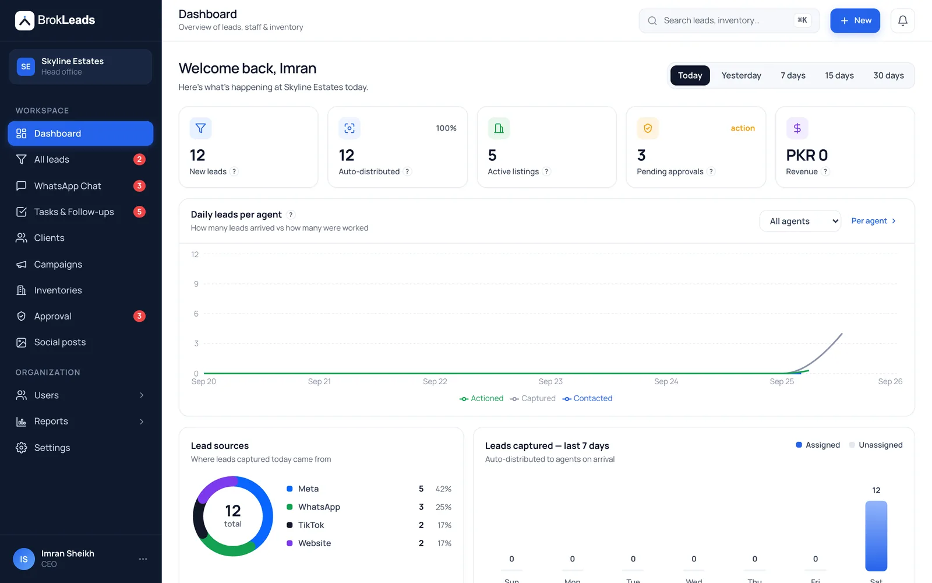Open help tooltip next to New leads
This screenshot has width=932, height=583.
[234, 171]
